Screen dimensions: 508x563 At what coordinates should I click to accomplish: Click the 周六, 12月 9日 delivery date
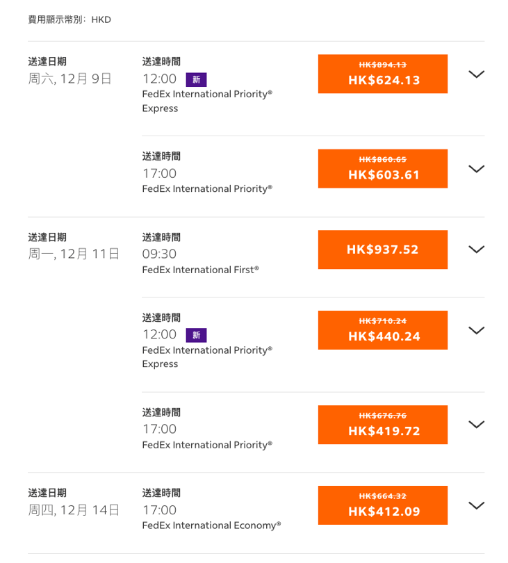(x=69, y=79)
